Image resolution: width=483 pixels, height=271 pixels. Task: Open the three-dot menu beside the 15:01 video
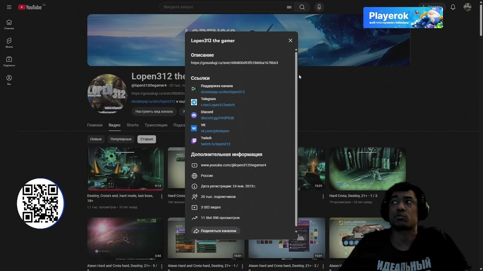tap(323, 196)
